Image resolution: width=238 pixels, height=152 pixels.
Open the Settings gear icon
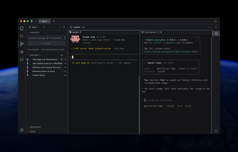coord(22,130)
